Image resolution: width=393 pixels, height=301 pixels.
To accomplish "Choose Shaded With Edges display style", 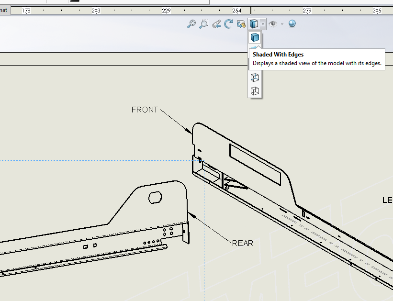I will point(255,38).
